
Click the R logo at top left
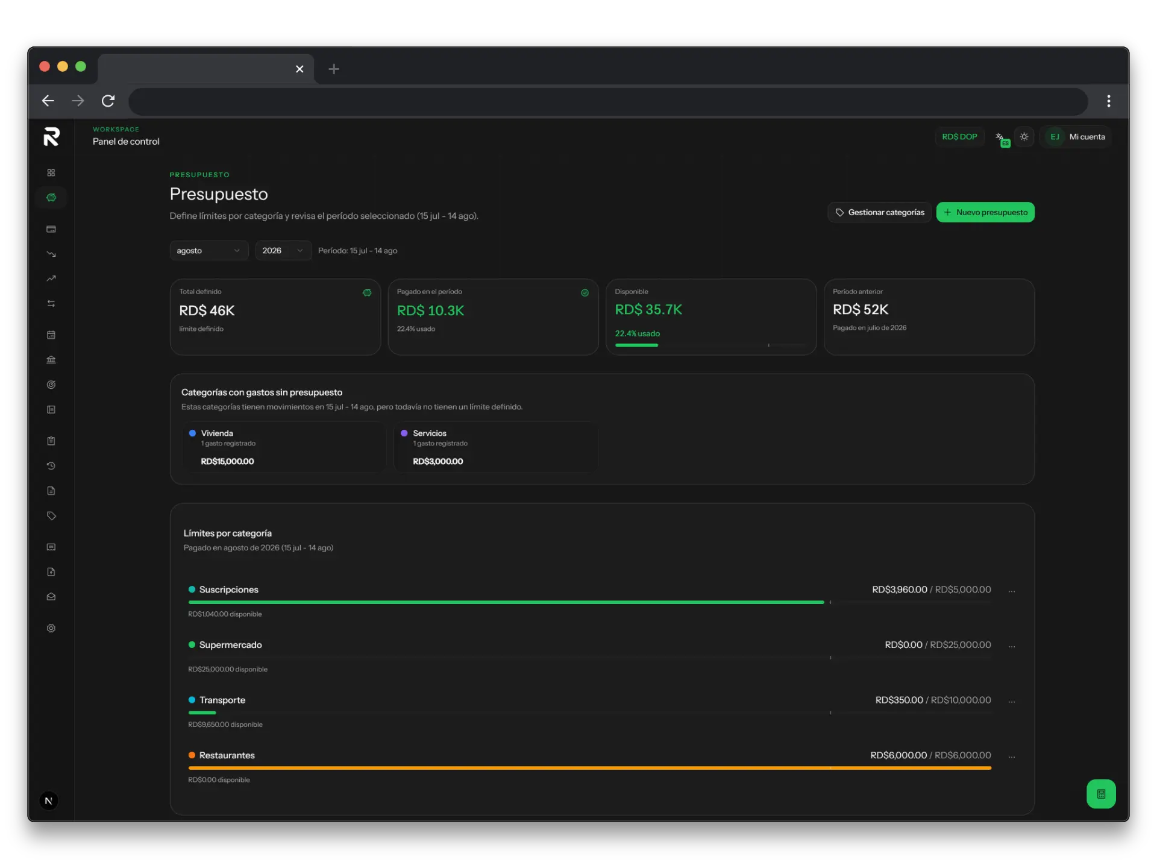(52, 137)
